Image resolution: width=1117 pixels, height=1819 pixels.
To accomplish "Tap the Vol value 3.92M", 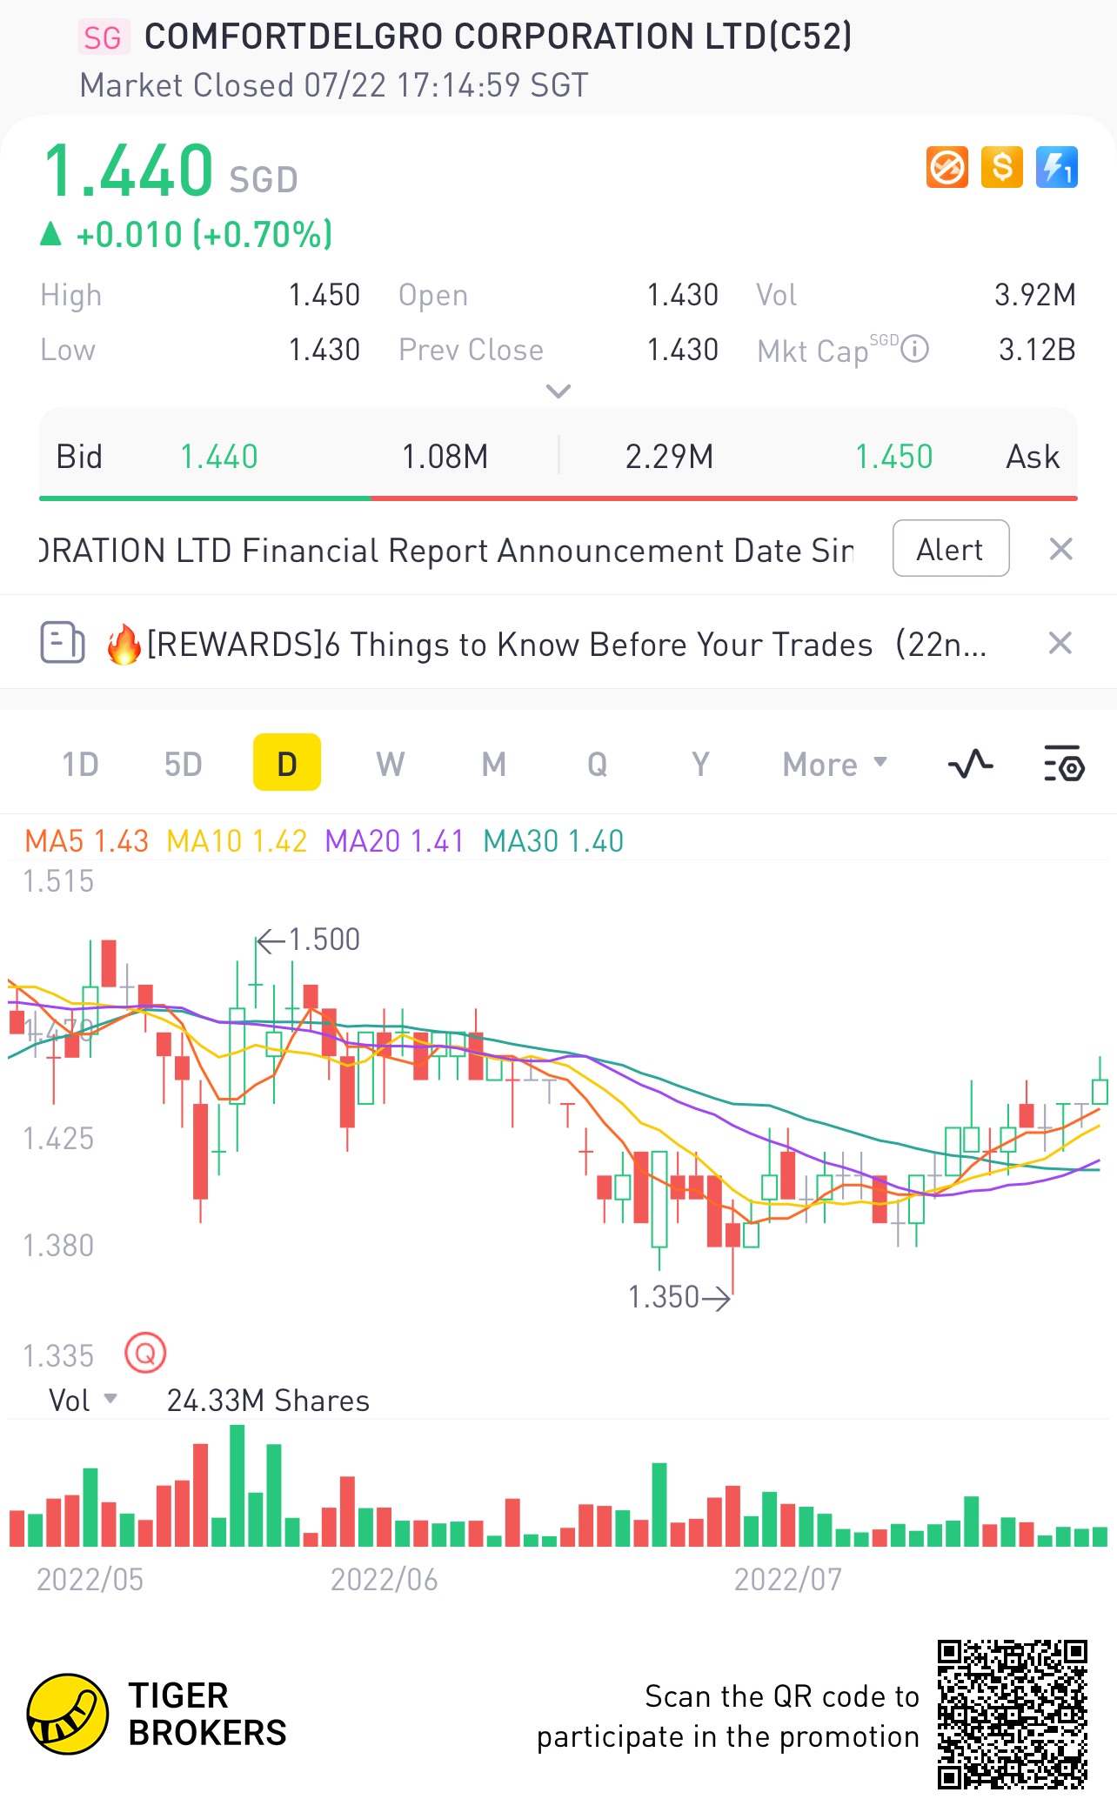I will point(1035,295).
